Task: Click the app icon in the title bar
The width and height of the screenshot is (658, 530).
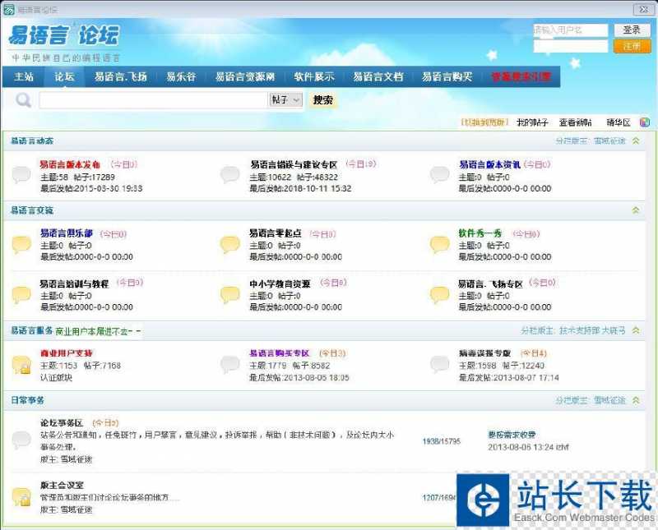Action: [9, 9]
